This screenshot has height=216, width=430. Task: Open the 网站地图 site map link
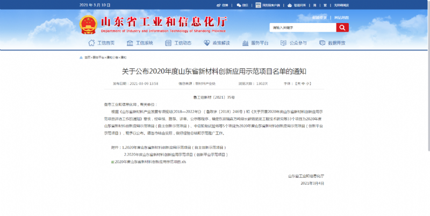pos(341,17)
